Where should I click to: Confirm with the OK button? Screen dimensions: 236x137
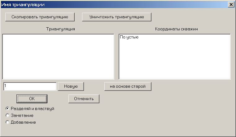(32, 99)
